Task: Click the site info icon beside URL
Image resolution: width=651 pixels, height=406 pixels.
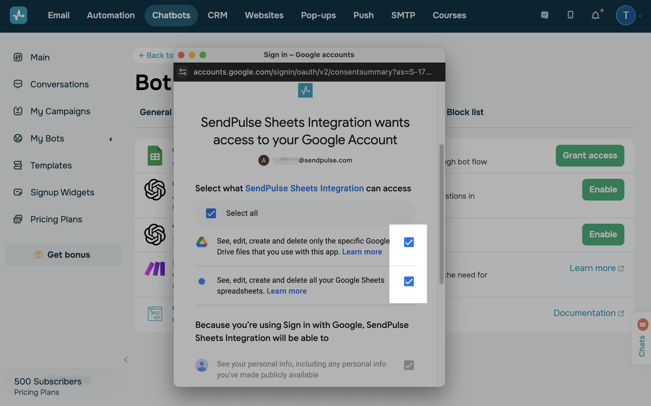Action: 183,72
